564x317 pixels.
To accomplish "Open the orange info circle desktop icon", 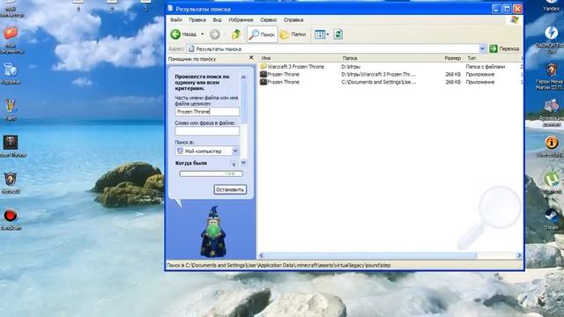I will click(551, 147).
